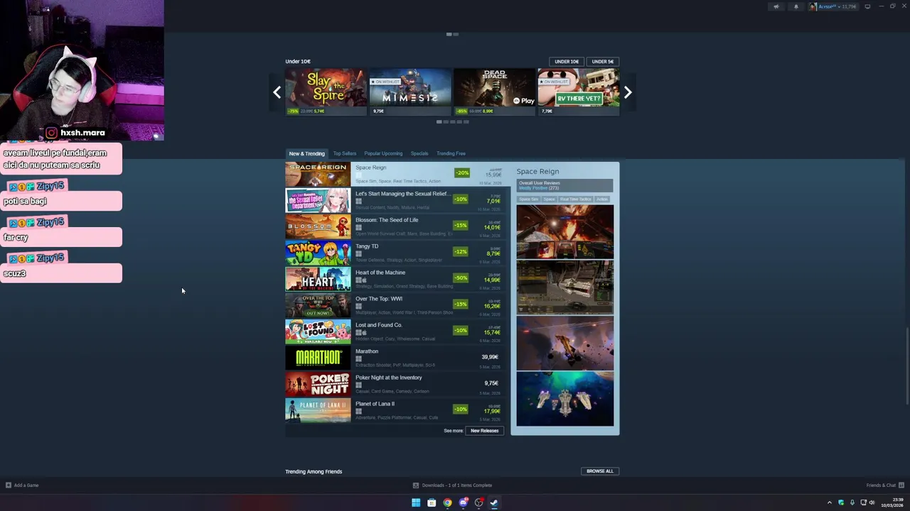Open the taskbar volume icon
Screen dimensions: 910x511
click(x=872, y=502)
